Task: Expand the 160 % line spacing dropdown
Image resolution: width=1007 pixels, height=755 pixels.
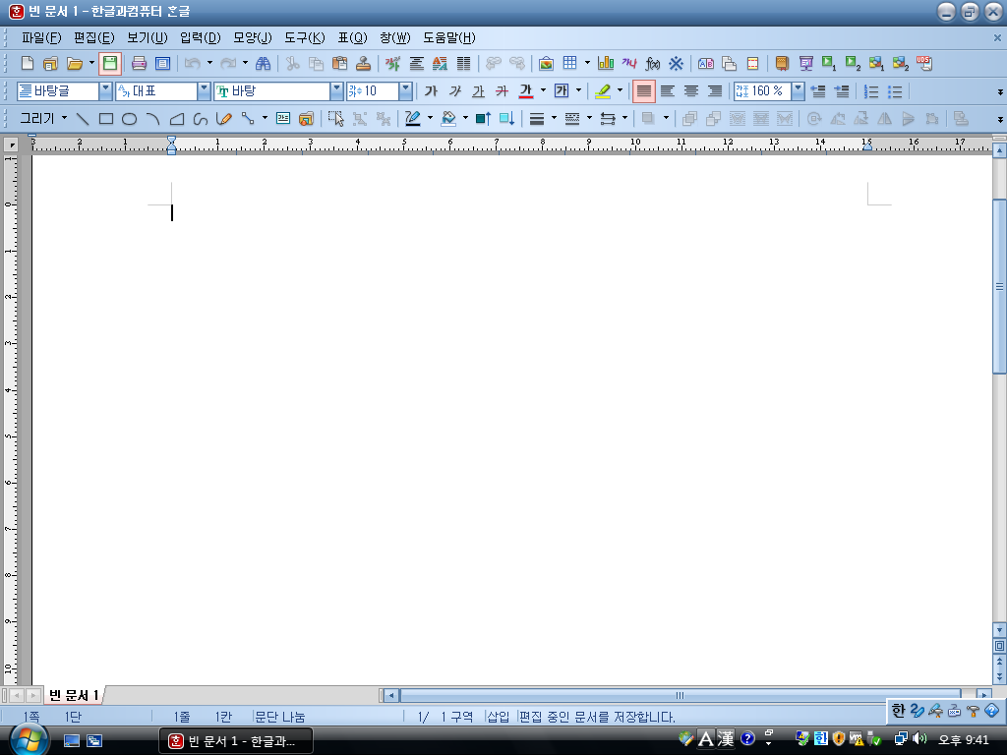Action: [x=798, y=91]
